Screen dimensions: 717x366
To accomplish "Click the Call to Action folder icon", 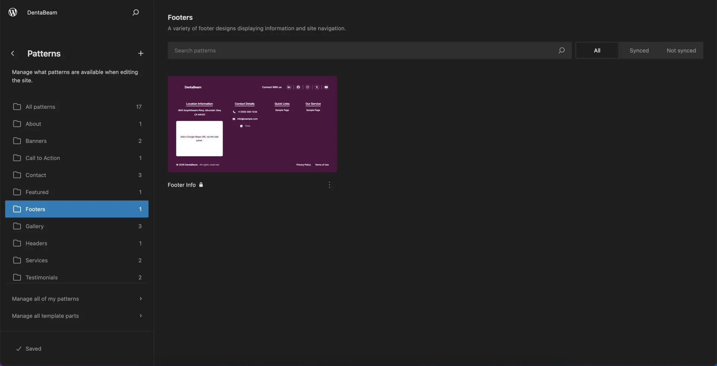I will click(17, 158).
